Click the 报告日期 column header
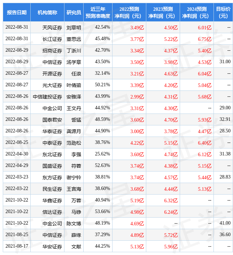The image size is (233, 255). [x=17, y=12]
